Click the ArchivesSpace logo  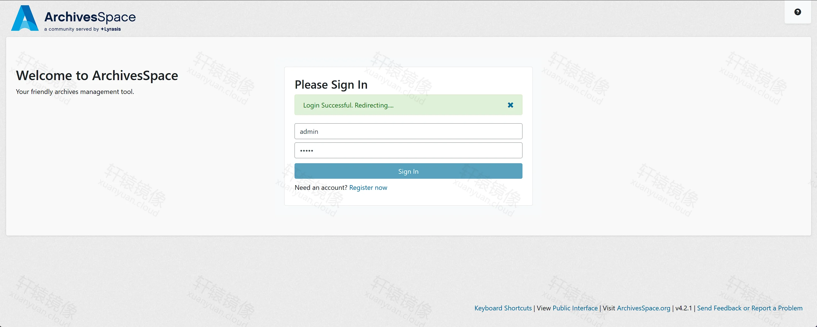[x=73, y=18]
